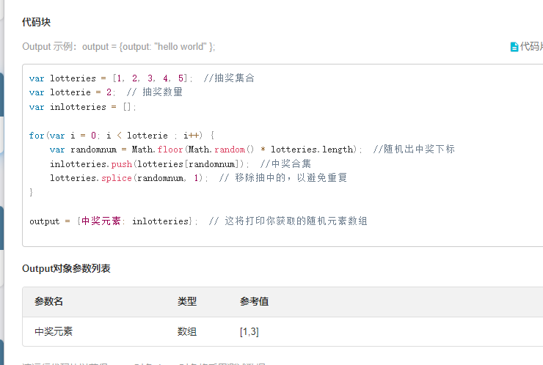543x365 pixels.
Task: Click the 类型 column header
Action: (x=187, y=302)
